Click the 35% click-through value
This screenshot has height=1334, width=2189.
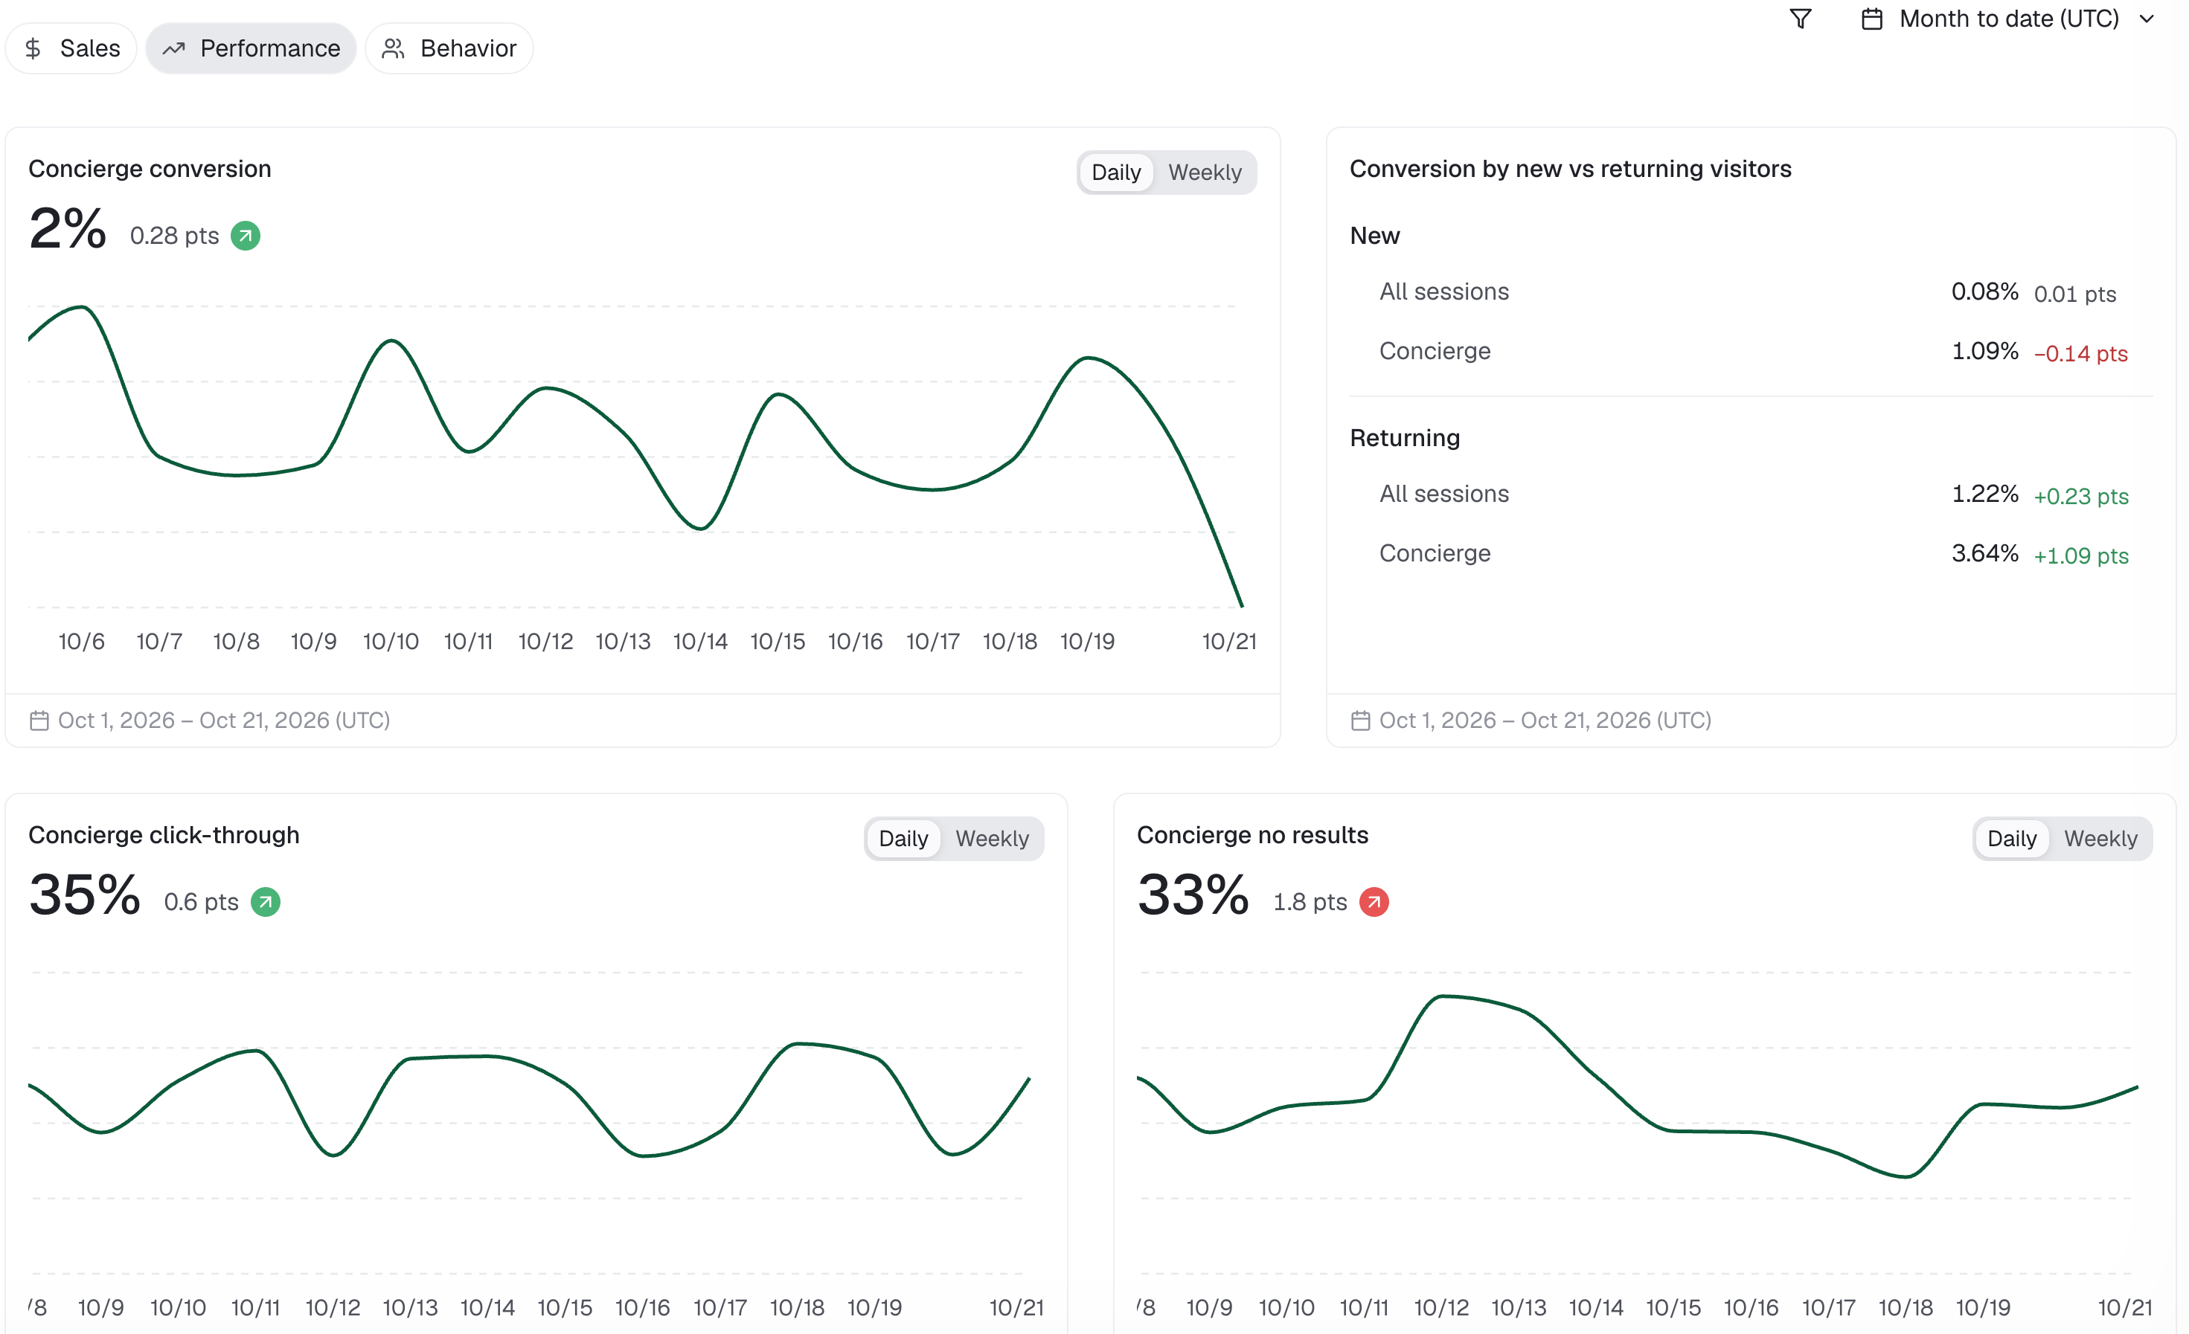[x=84, y=895]
